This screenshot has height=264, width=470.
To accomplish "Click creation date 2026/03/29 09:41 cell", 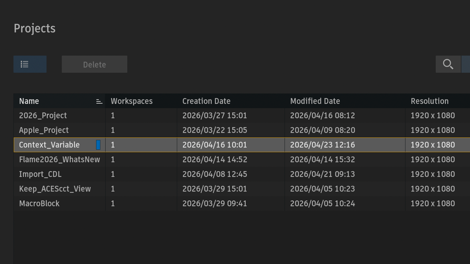I will point(214,204).
